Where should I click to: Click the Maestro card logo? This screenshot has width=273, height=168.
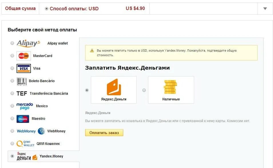pyautogui.click(x=23, y=119)
